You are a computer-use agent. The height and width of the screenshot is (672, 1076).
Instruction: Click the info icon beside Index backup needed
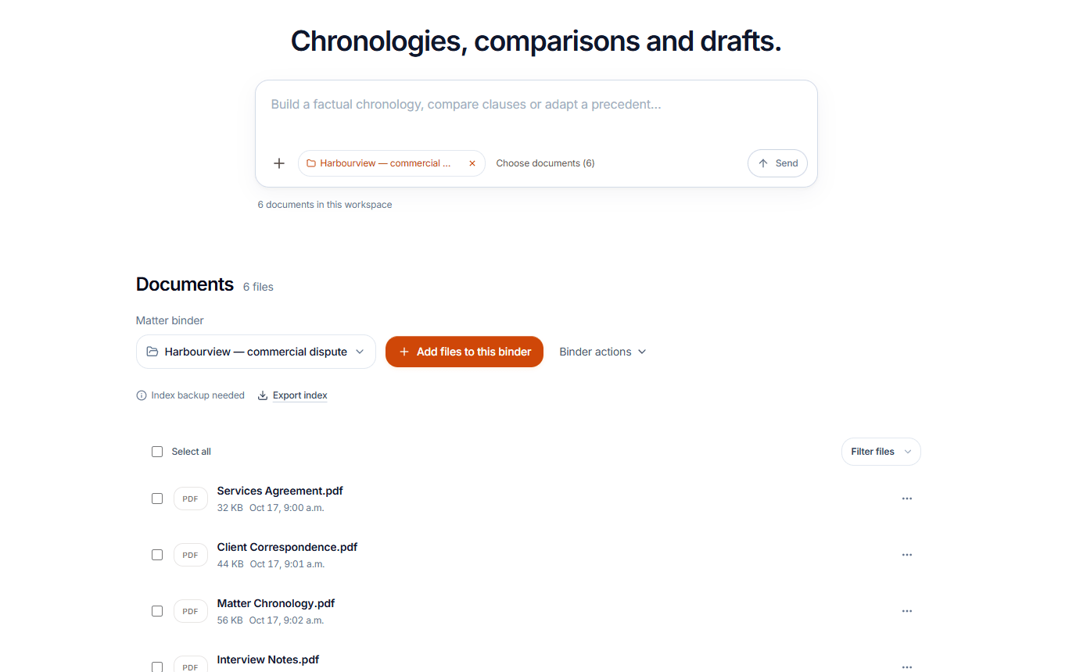tap(142, 395)
